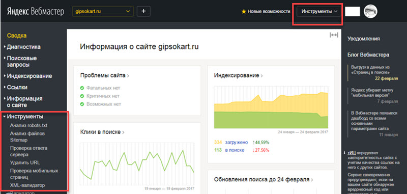This screenshot has width=407, height=194.
Task: Click 334 loaded pages value
Action: (218, 143)
